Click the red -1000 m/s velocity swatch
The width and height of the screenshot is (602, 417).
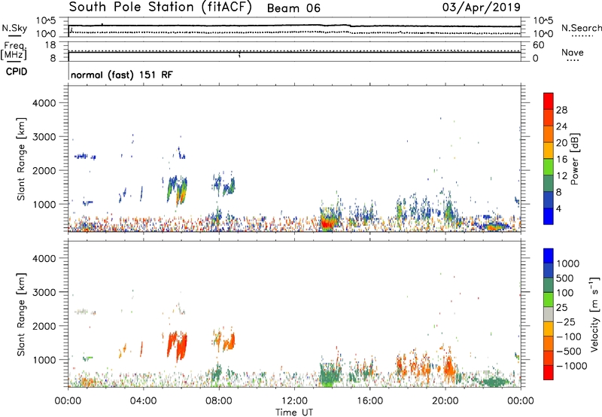coord(549,373)
